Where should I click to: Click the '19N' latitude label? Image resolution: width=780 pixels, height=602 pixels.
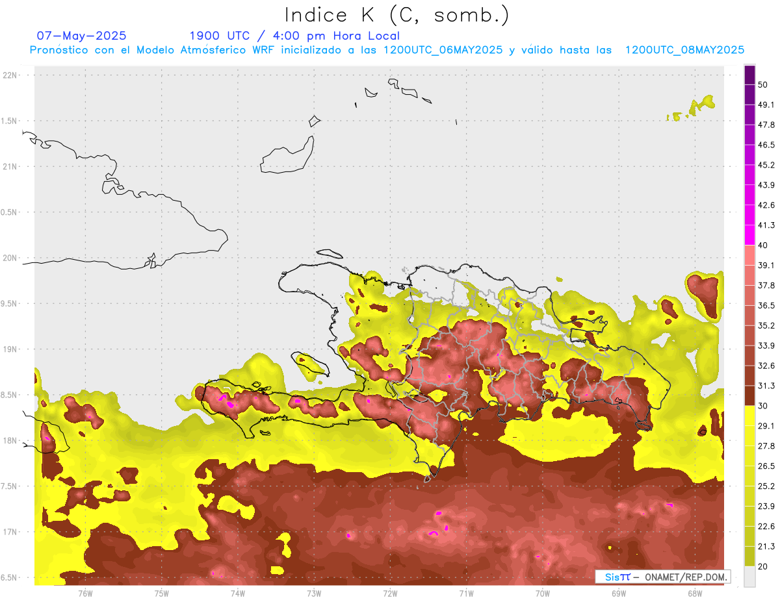point(10,349)
